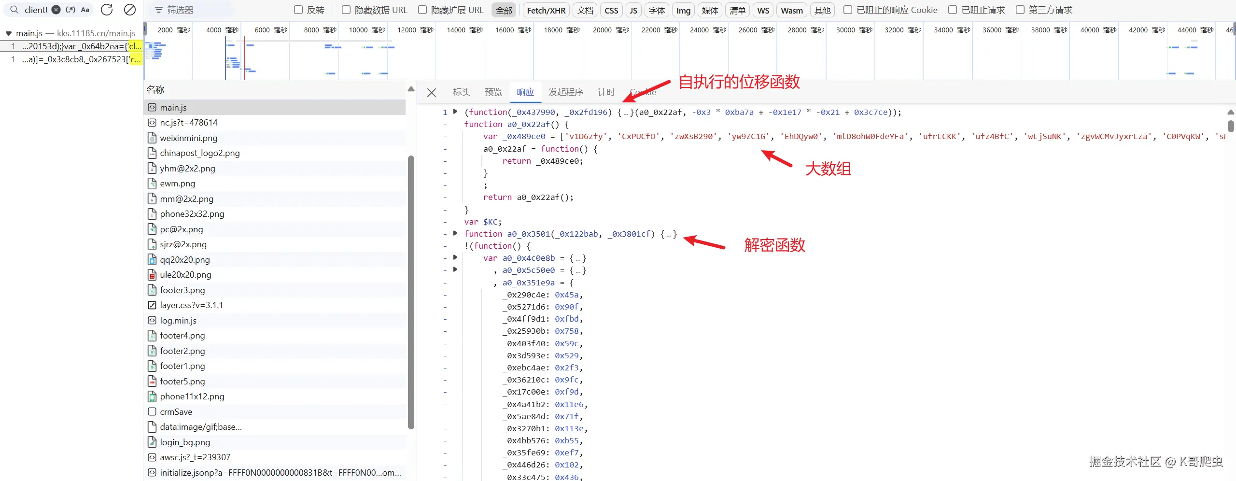This screenshot has height=481, width=1236.
Task: Click the crmSave request icon
Action: [152, 411]
